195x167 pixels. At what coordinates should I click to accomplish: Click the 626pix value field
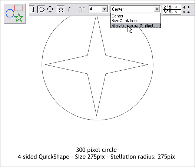(x=172, y=12)
